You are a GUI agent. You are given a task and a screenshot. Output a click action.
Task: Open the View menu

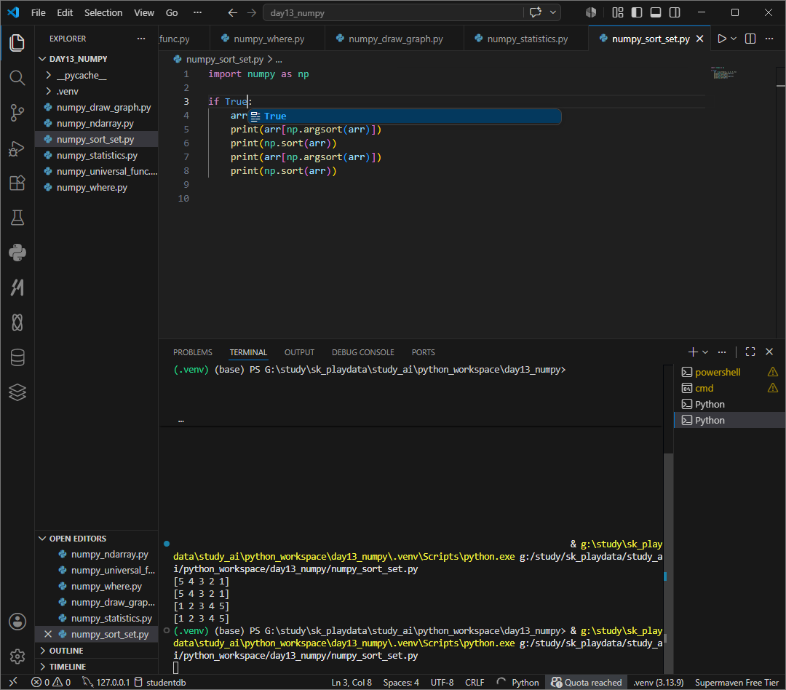click(x=144, y=12)
